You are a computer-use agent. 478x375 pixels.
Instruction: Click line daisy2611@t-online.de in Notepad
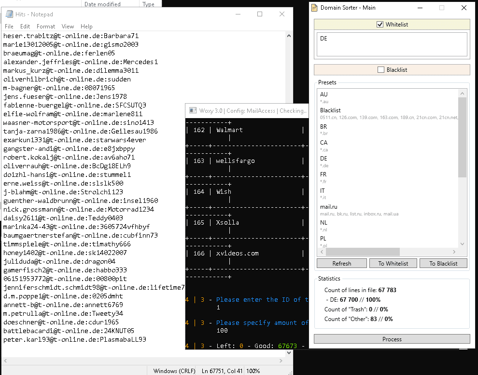(x=63, y=218)
